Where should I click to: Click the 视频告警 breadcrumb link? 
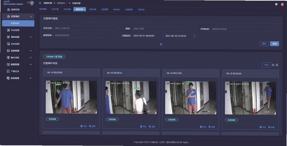point(48,3)
